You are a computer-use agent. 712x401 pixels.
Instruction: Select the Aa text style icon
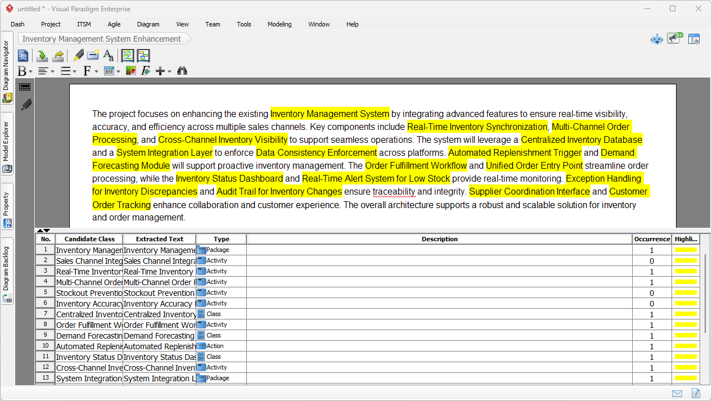(x=109, y=56)
